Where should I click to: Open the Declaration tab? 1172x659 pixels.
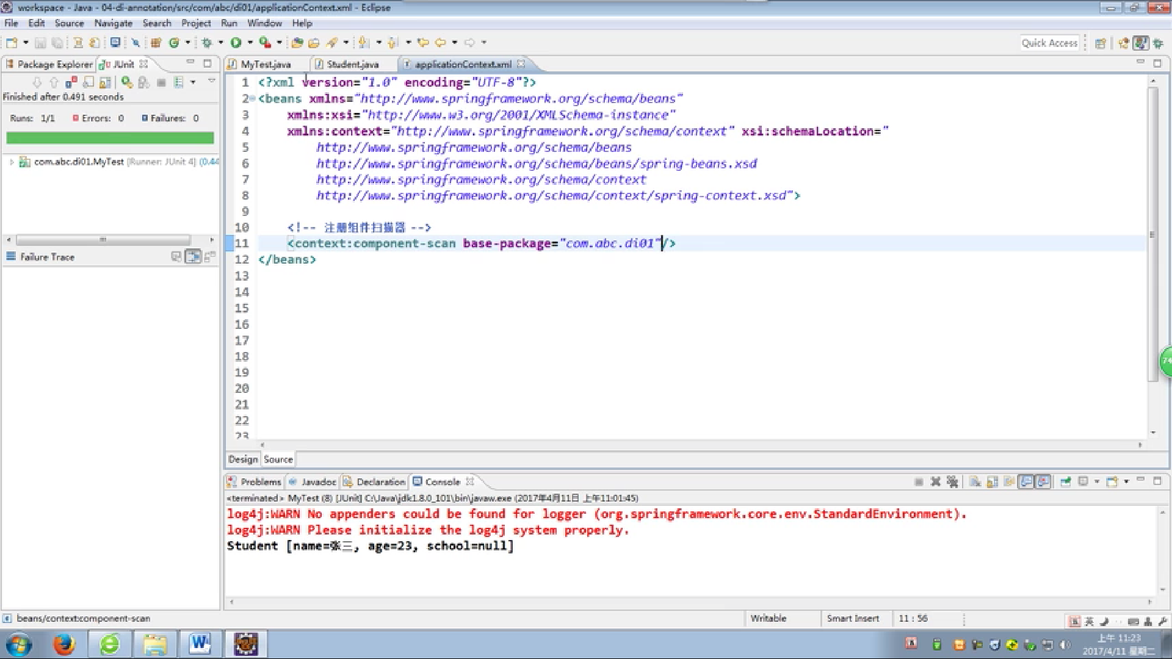click(x=374, y=482)
